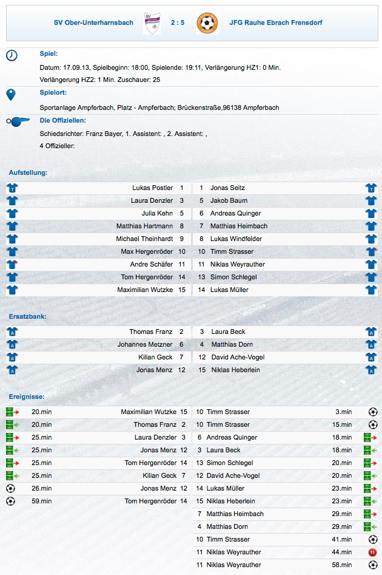Click the 59.min Tom Hergenröder goal event

[98, 502]
